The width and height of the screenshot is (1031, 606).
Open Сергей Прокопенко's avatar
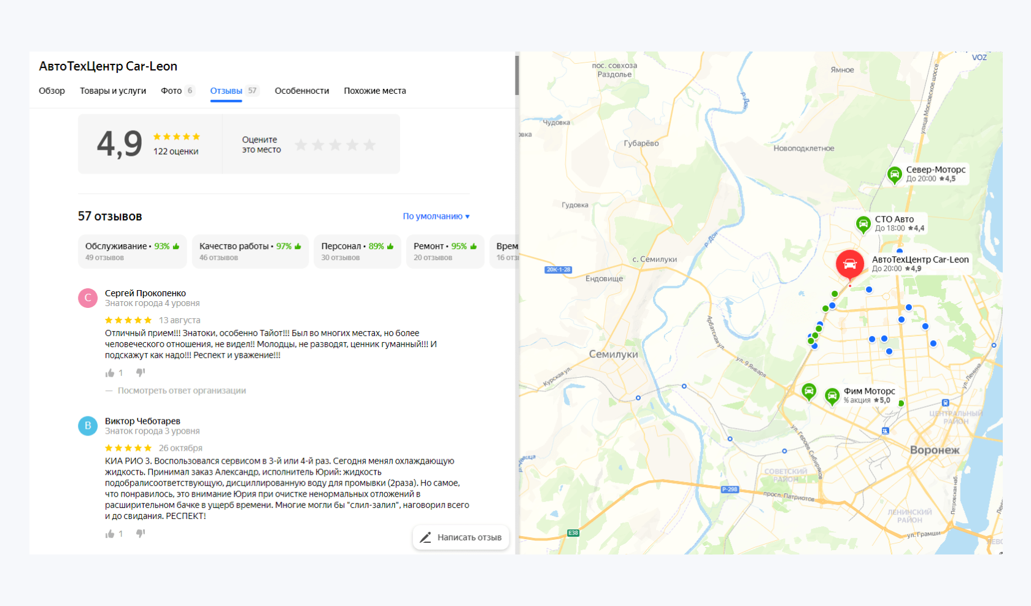pos(88,297)
